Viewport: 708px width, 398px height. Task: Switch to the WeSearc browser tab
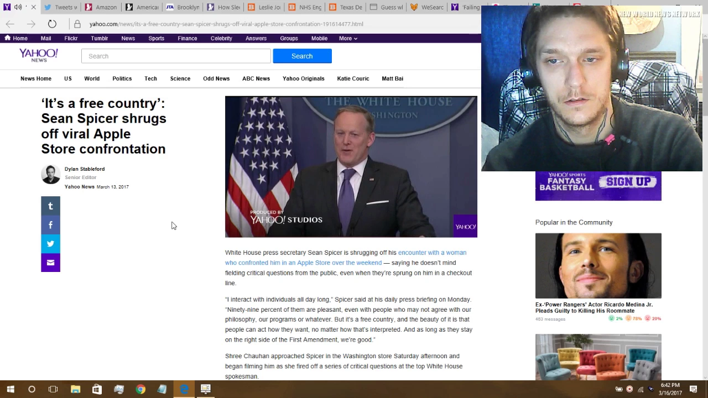(426, 7)
